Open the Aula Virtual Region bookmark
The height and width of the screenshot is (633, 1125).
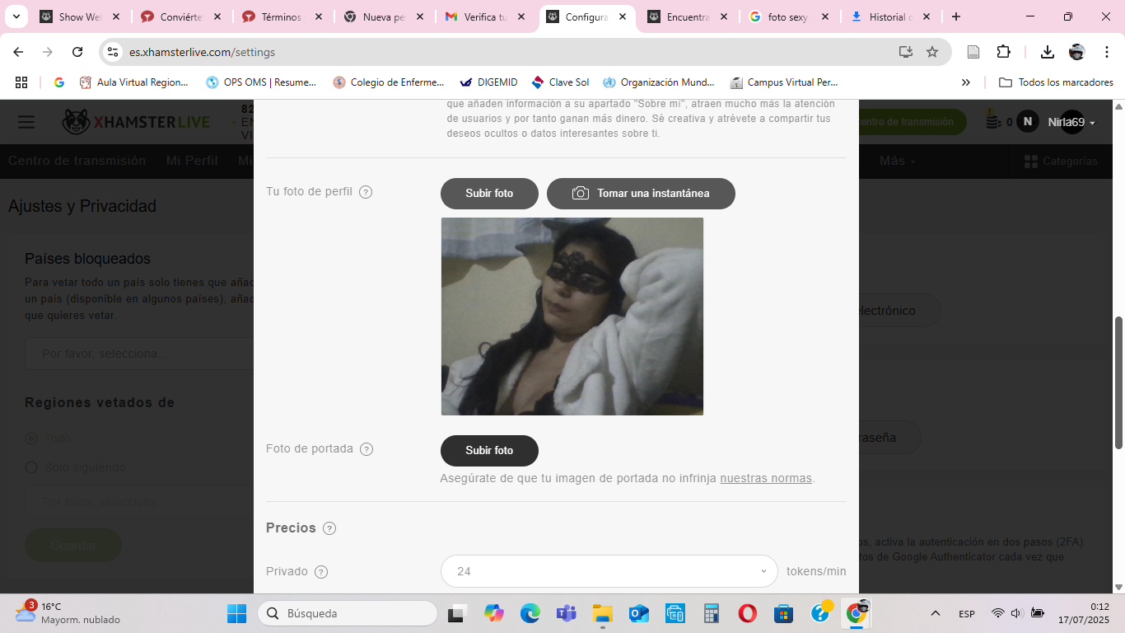click(x=133, y=82)
